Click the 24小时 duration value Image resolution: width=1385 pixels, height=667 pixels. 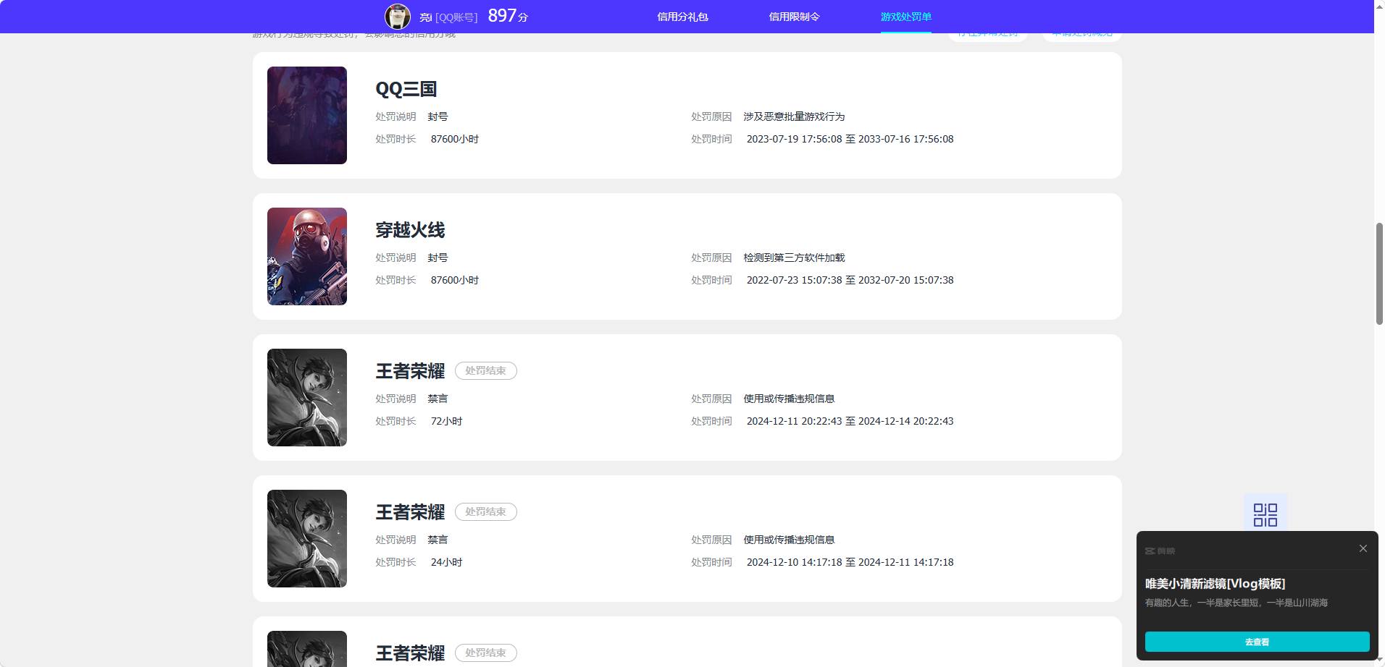446,562
